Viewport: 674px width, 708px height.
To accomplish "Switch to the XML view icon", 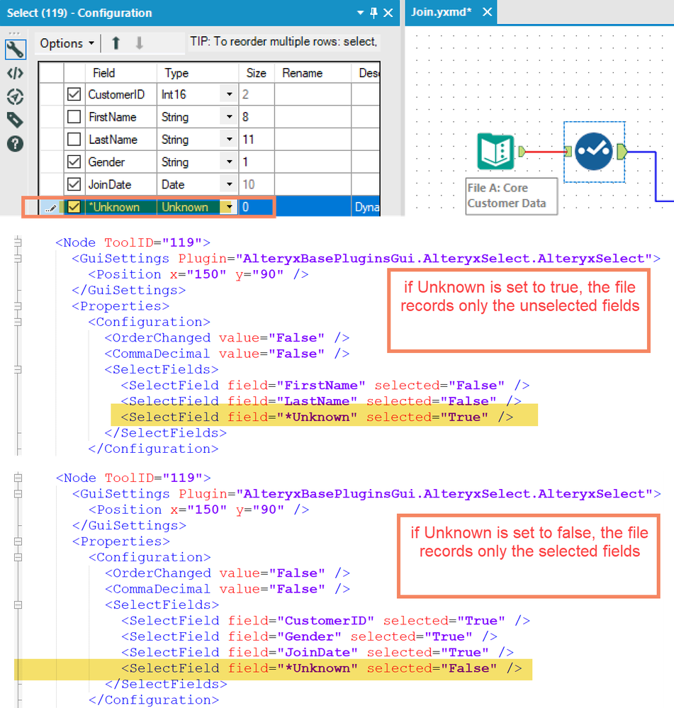I will pos(16,73).
